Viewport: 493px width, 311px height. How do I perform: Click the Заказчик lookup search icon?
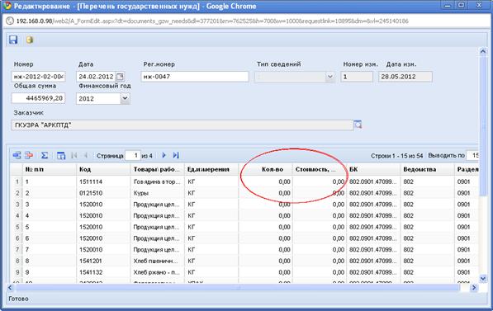click(358, 125)
